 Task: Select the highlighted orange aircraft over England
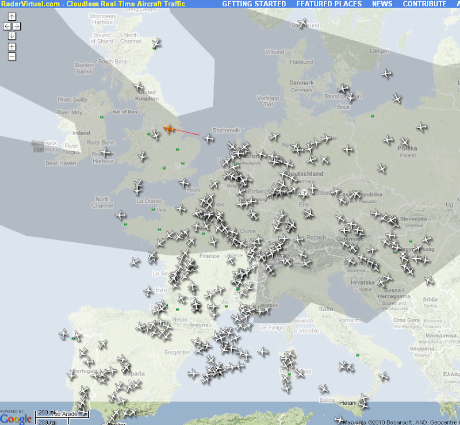coord(168,129)
